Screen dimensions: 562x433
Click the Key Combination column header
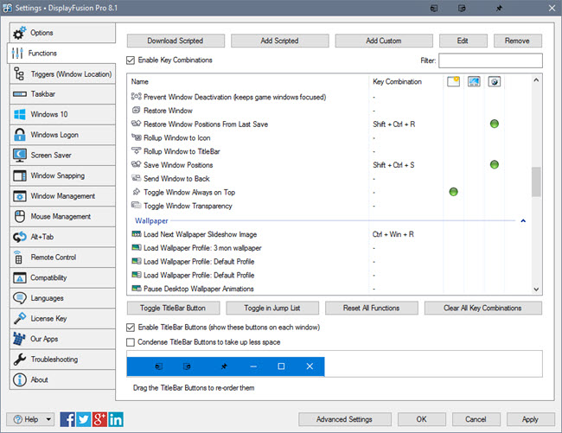click(397, 81)
